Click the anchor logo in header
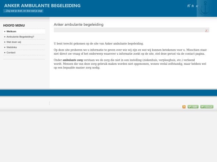217x162 pixels. coord(204,8)
